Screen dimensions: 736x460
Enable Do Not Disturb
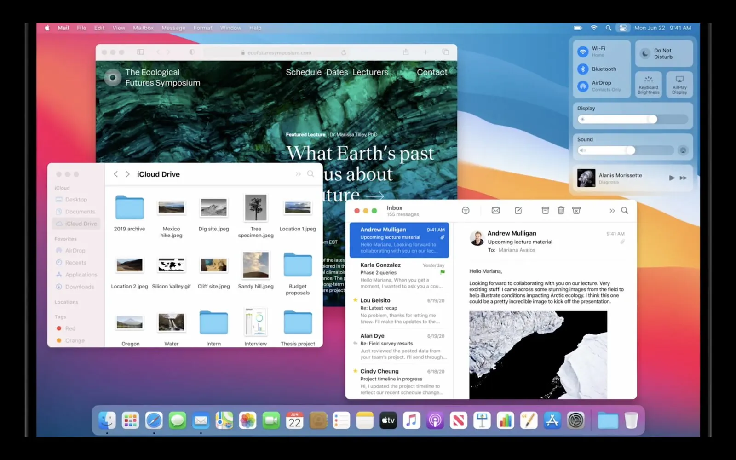tap(645, 54)
